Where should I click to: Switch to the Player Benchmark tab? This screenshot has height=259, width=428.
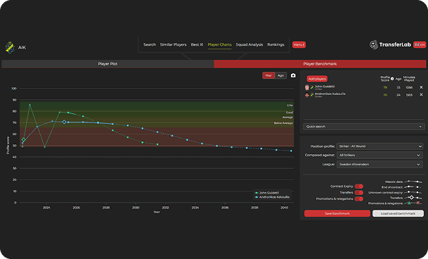click(x=320, y=64)
